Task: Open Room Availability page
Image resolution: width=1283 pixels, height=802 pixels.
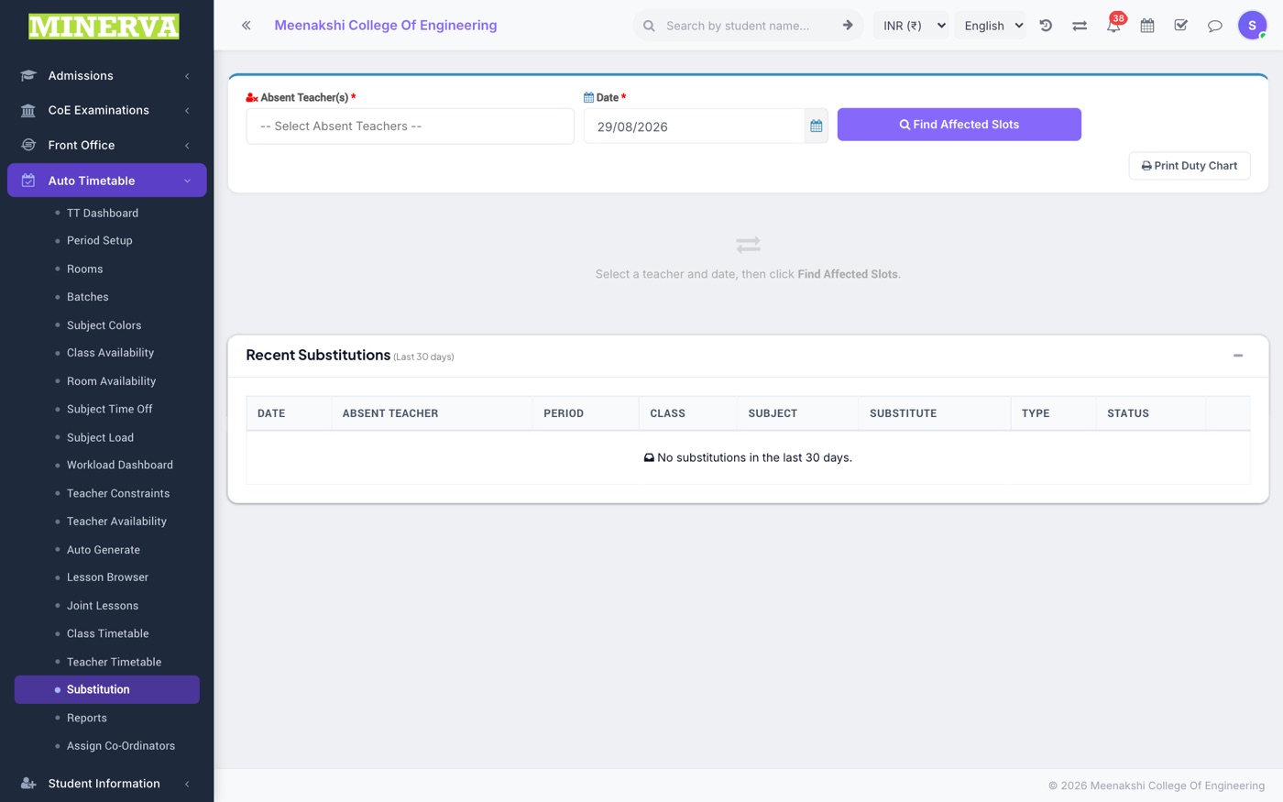Action: click(x=111, y=381)
